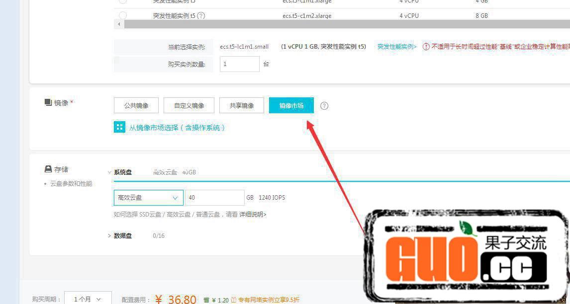570x304 pixels.
Task: Click the help icon beside 突发性能实例 t5
Action: (201, 16)
